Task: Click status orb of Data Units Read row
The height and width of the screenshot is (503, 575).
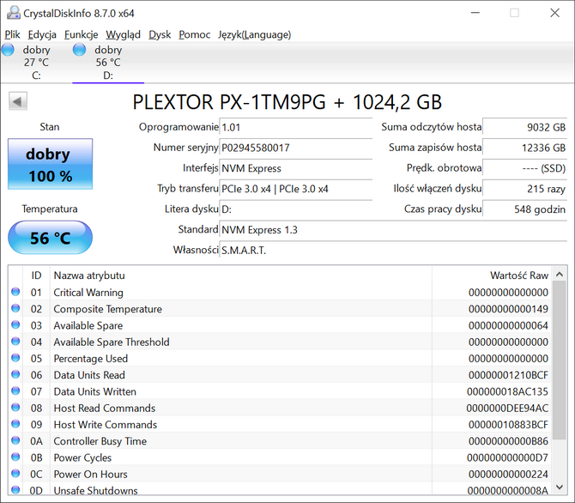Action: click(x=15, y=374)
